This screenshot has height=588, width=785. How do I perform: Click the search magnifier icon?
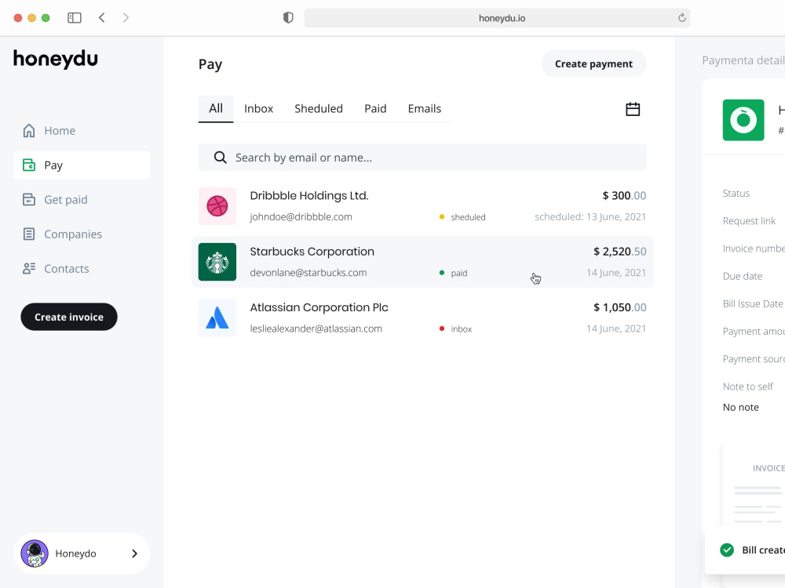(x=220, y=158)
